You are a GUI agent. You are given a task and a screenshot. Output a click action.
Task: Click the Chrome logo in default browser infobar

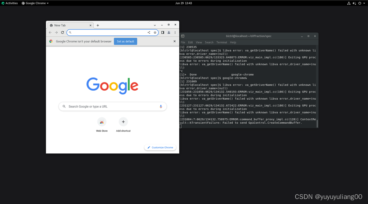click(51, 41)
